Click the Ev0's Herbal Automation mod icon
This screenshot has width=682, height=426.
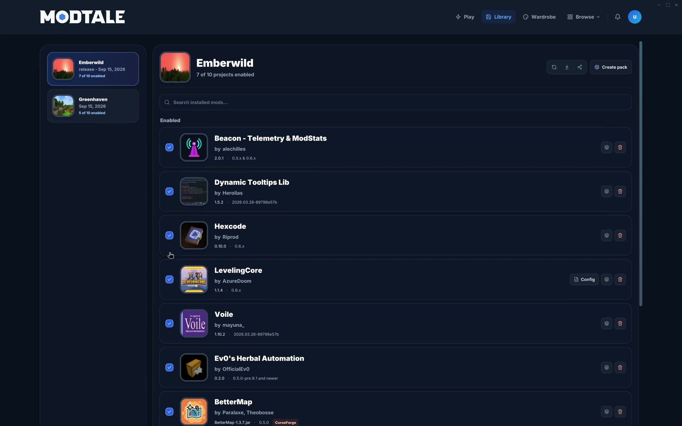click(x=194, y=367)
